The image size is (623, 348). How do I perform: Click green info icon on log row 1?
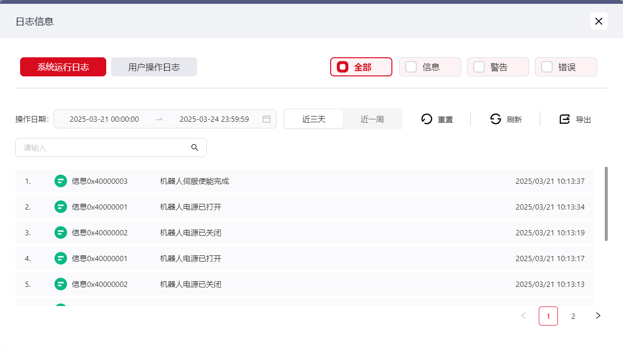click(61, 181)
